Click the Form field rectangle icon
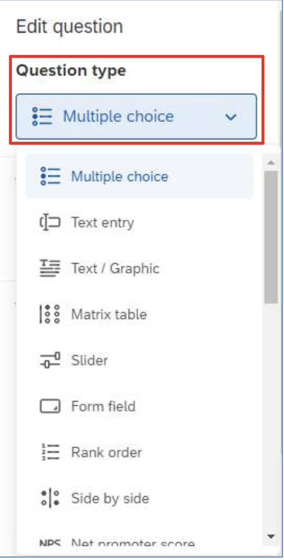 [50, 406]
